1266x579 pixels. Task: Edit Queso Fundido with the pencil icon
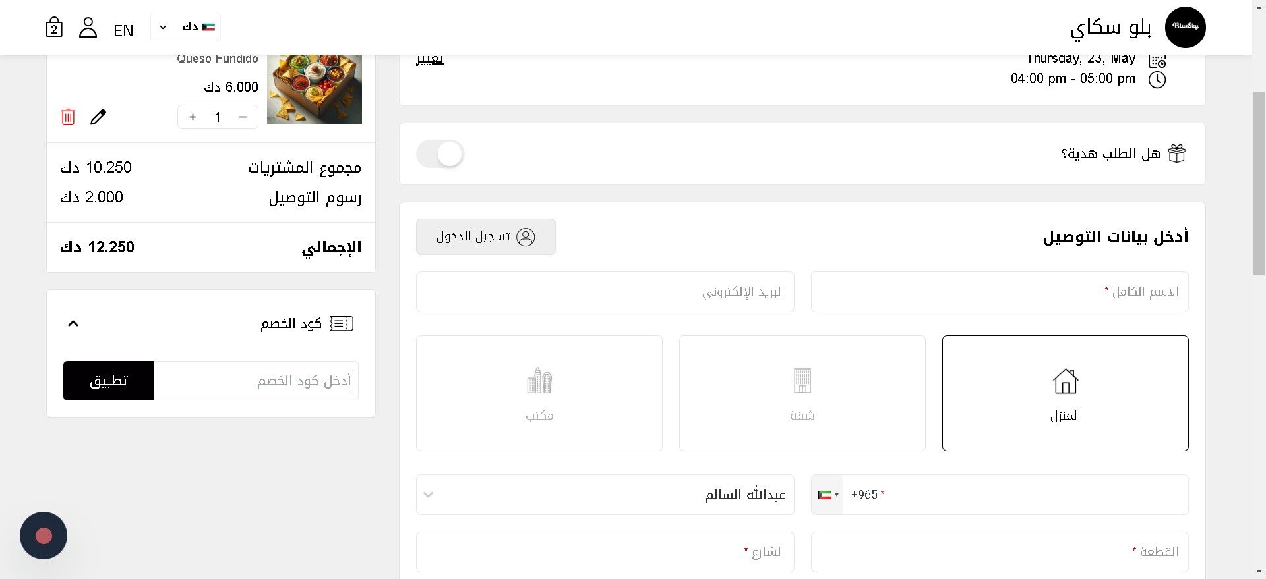[x=98, y=117]
